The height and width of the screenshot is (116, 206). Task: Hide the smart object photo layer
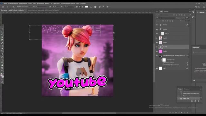tap(157, 56)
